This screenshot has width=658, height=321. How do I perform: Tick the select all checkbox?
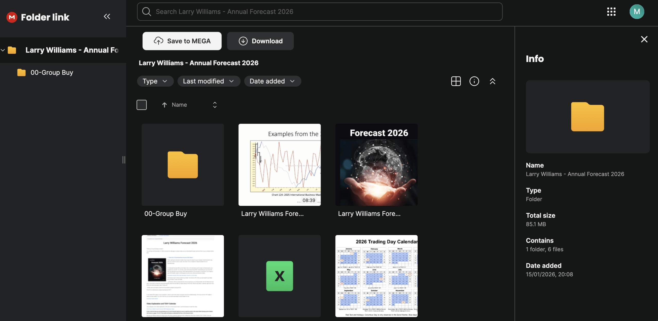click(x=142, y=105)
